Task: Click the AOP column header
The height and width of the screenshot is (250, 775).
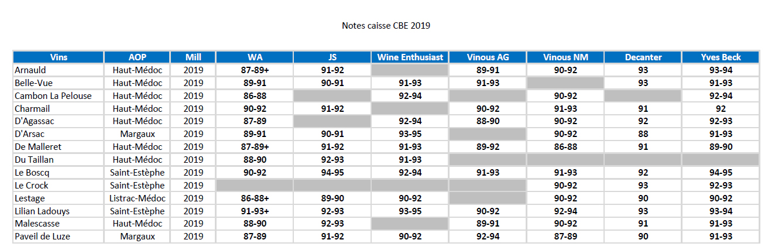Action: coord(137,57)
